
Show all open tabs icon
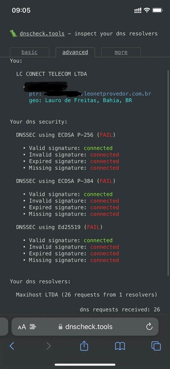point(156,346)
